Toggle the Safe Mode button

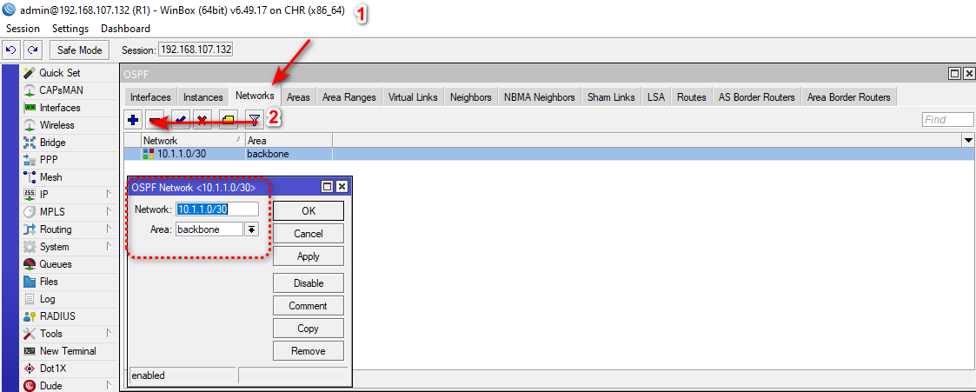[x=80, y=50]
